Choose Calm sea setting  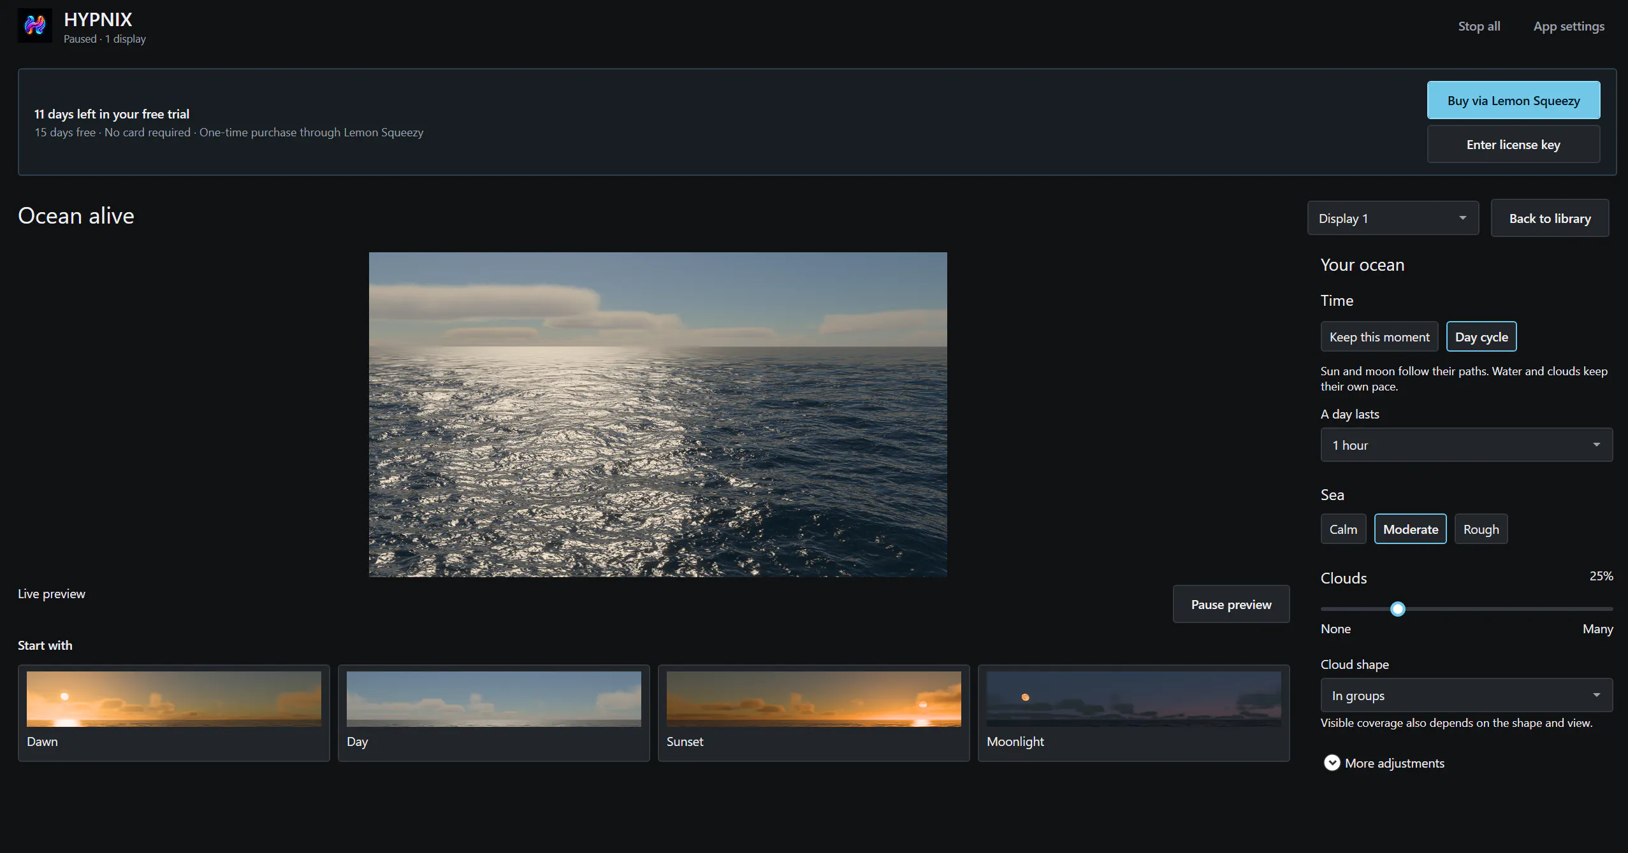1343,529
